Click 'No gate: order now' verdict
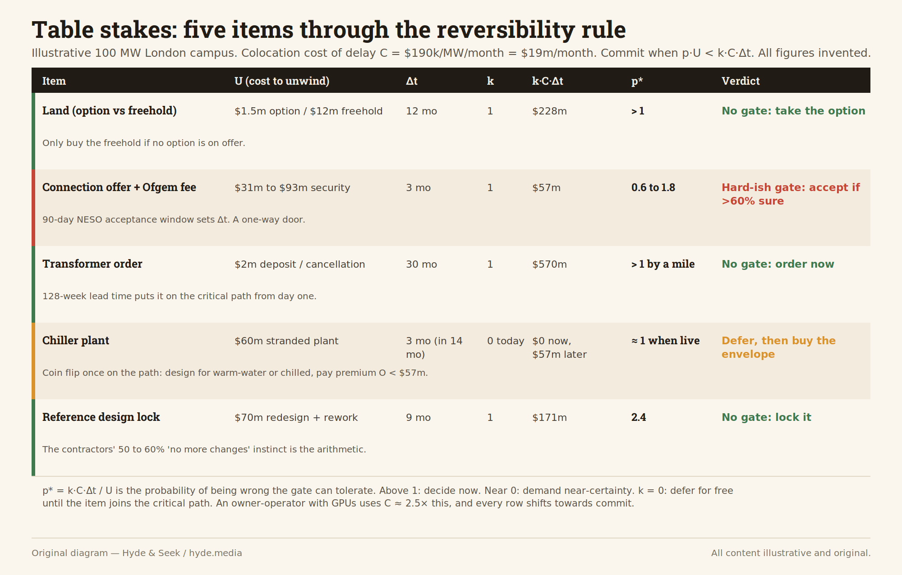Image resolution: width=902 pixels, height=575 pixels. tap(778, 264)
